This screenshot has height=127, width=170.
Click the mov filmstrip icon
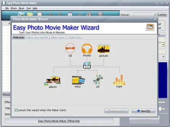coord(79,80)
